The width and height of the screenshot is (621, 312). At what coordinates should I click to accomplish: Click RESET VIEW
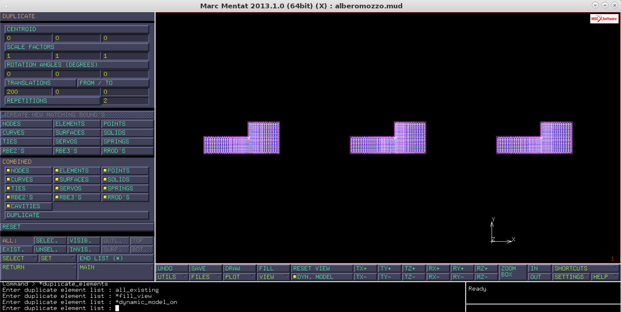click(322, 268)
